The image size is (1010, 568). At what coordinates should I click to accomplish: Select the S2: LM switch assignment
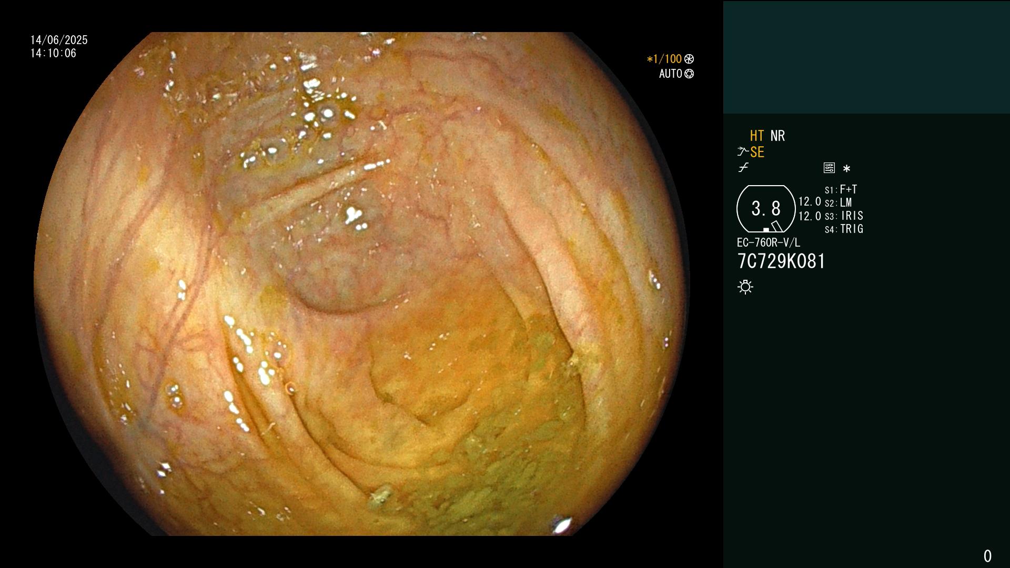838,202
